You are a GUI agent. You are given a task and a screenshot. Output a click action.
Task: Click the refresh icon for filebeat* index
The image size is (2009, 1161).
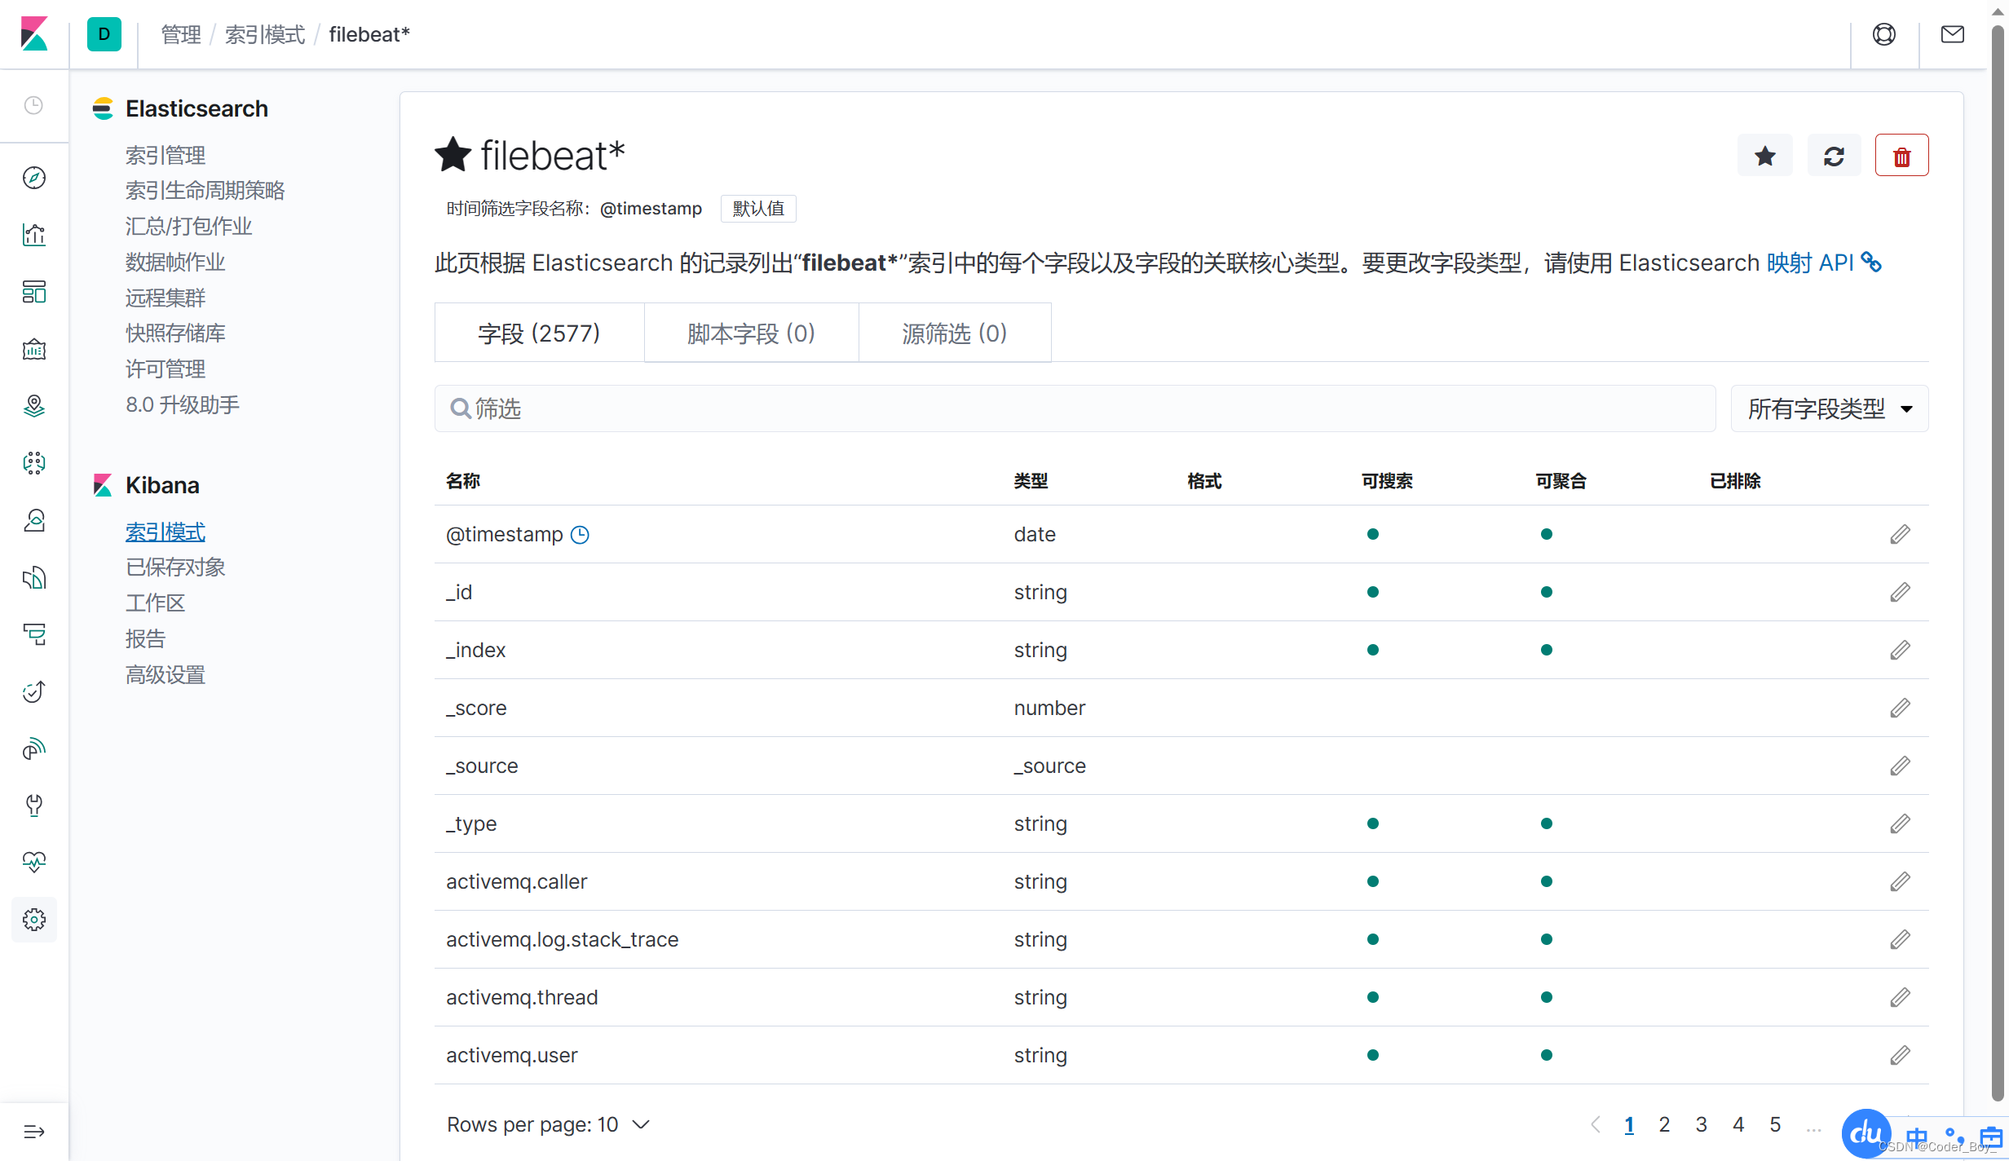(1835, 155)
